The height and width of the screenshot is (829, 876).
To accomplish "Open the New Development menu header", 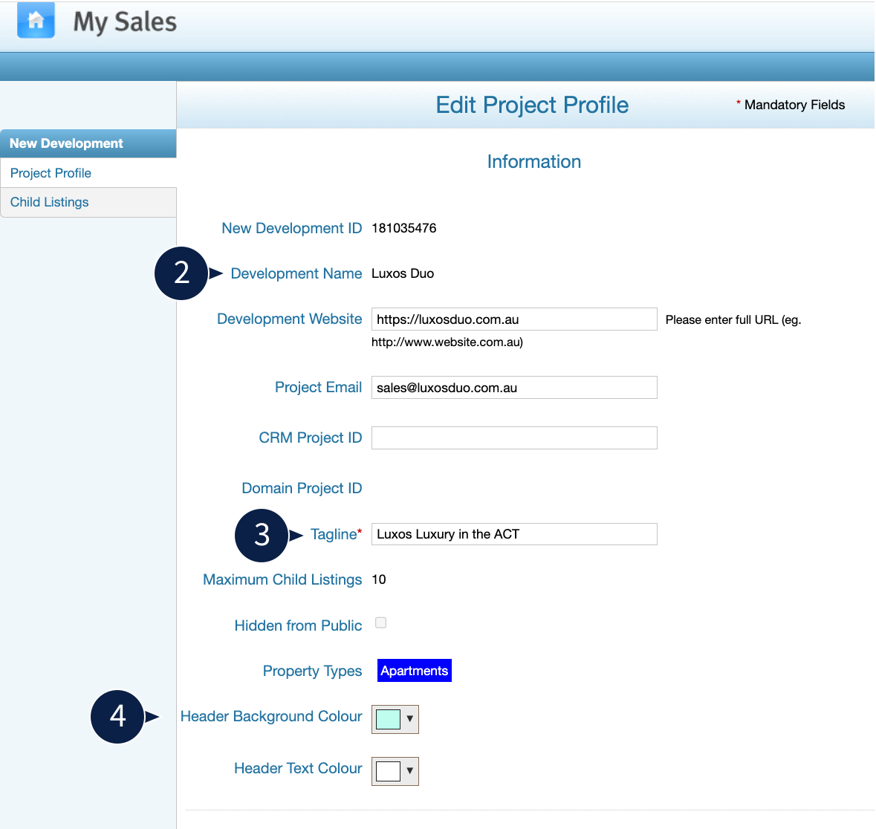I will (88, 143).
